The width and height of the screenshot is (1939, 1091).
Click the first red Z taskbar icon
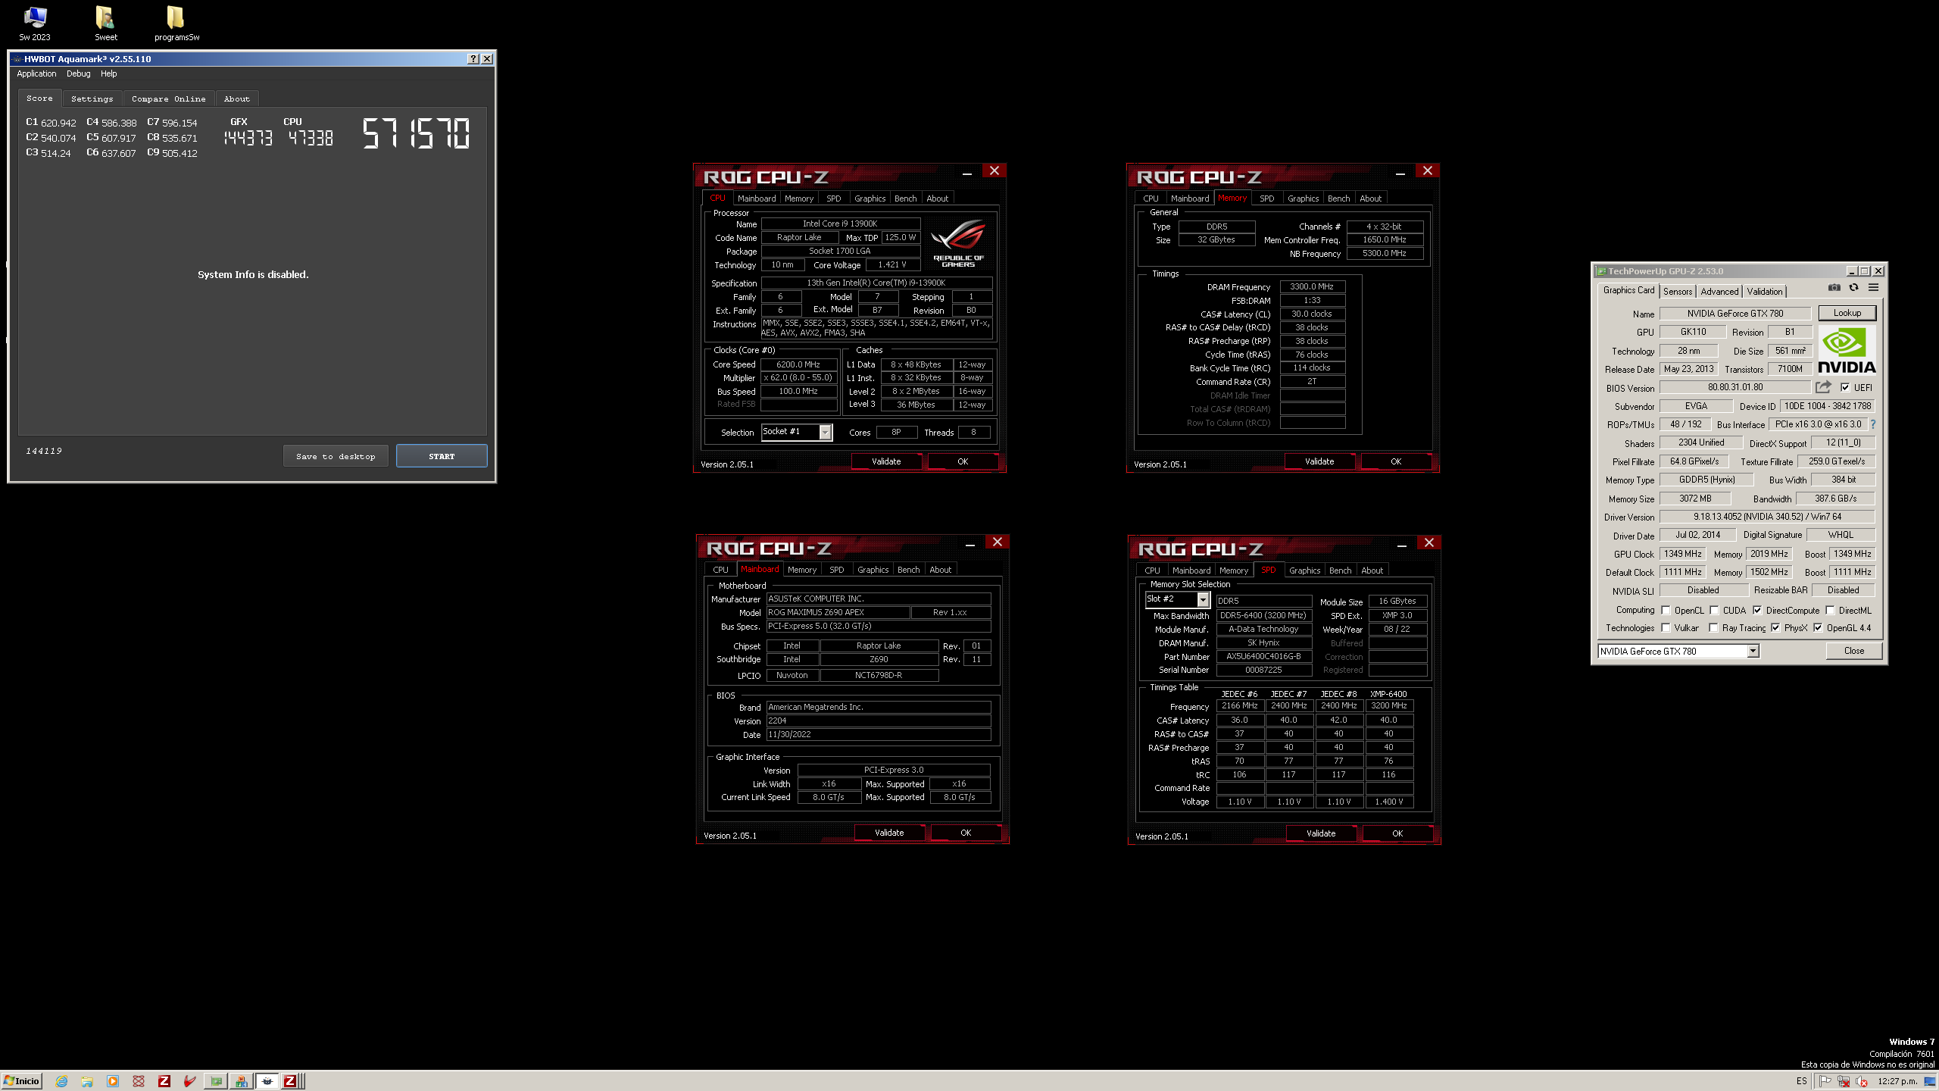coord(164,1081)
